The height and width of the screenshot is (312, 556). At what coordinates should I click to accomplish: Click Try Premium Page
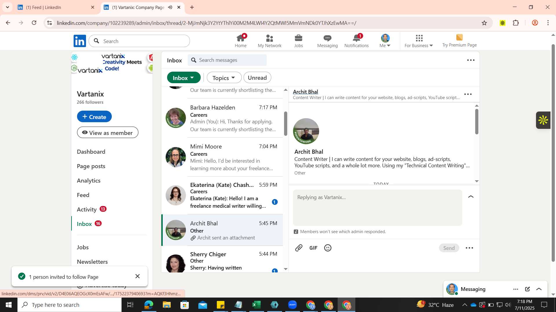459,41
